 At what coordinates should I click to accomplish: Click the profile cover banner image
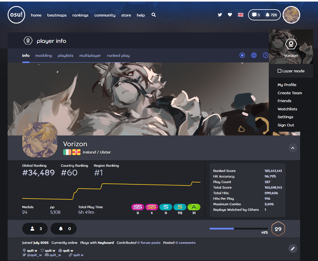tap(138, 99)
